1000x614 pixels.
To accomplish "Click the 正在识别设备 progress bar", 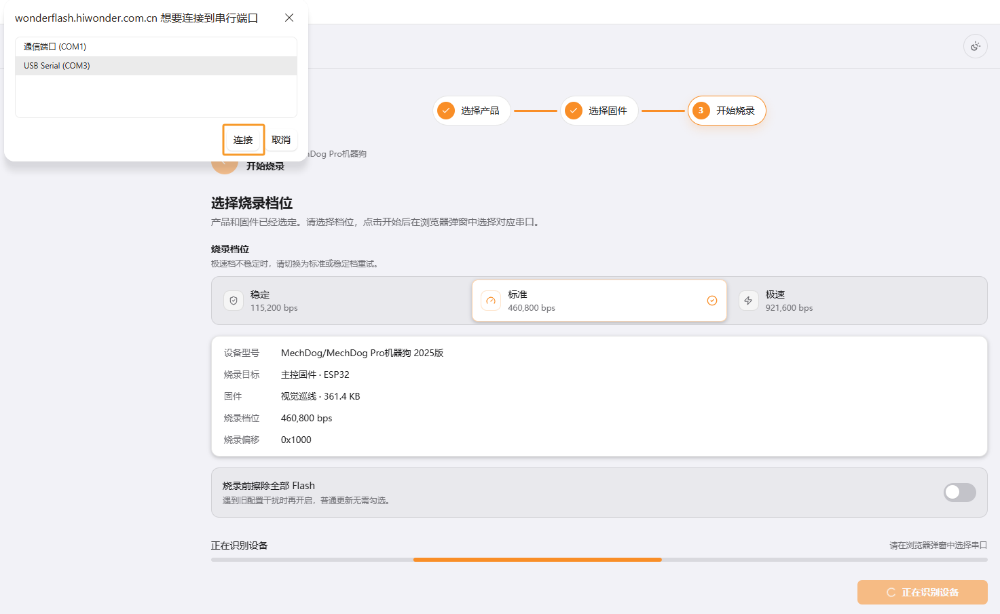I will pyautogui.click(x=599, y=560).
